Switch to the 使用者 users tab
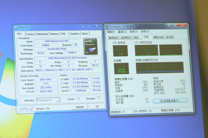 (x=169, y=37)
